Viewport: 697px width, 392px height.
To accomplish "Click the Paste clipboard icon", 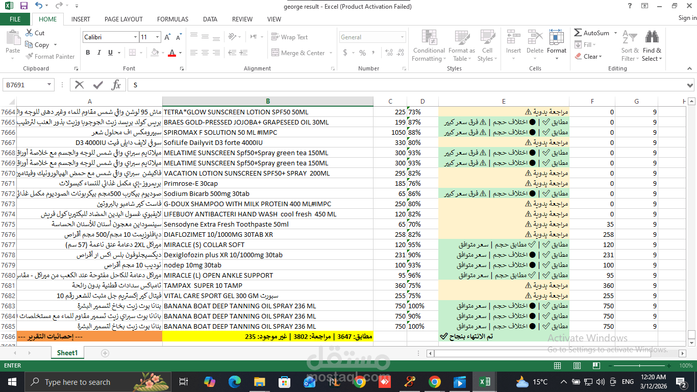I will pyautogui.click(x=13, y=38).
